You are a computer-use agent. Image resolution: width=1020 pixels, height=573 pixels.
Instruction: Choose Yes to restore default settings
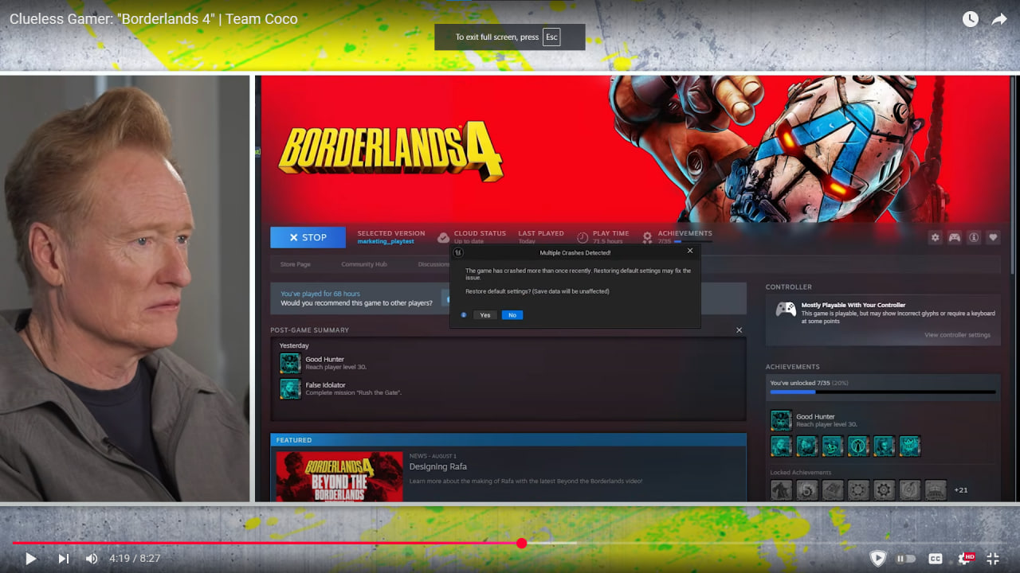[485, 315]
